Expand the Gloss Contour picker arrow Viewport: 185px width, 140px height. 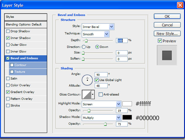[93, 95]
